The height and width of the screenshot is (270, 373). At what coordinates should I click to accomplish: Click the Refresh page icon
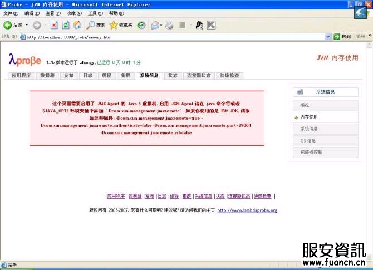click(66, 25)
